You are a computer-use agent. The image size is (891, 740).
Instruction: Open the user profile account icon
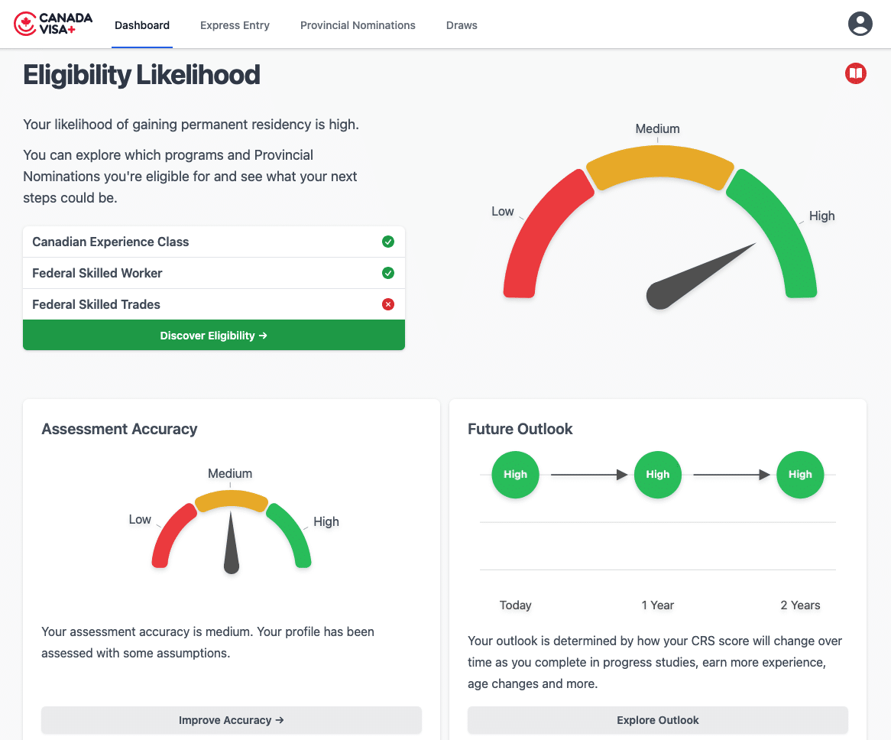[x=860, y=24]
